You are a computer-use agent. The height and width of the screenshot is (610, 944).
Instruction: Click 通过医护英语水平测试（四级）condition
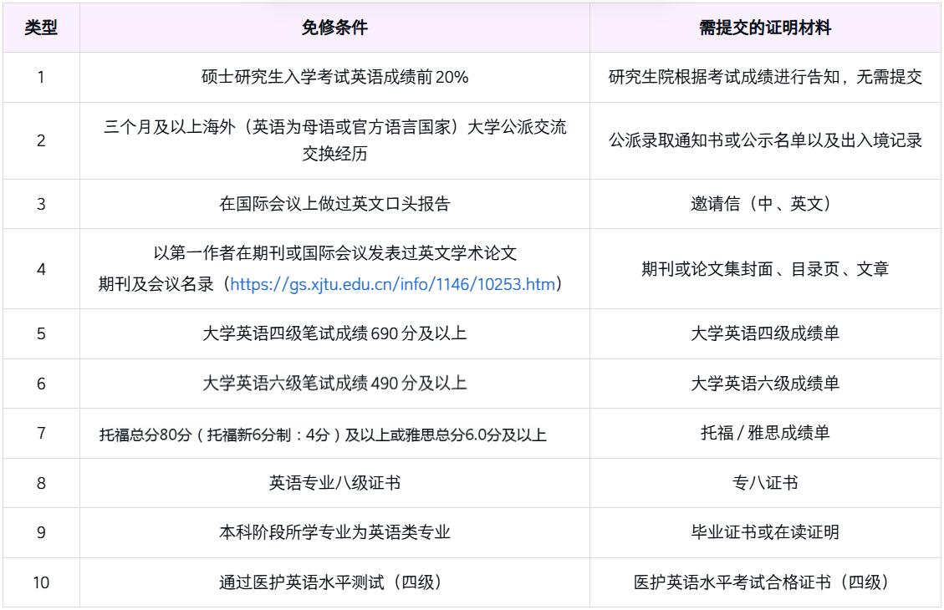tap(330, 582)
